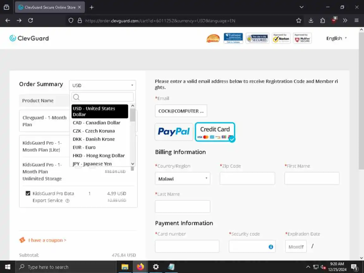This screenshot has width=364, height=273.
Task: Click the First Name field
Action: (x=312, y=179)
